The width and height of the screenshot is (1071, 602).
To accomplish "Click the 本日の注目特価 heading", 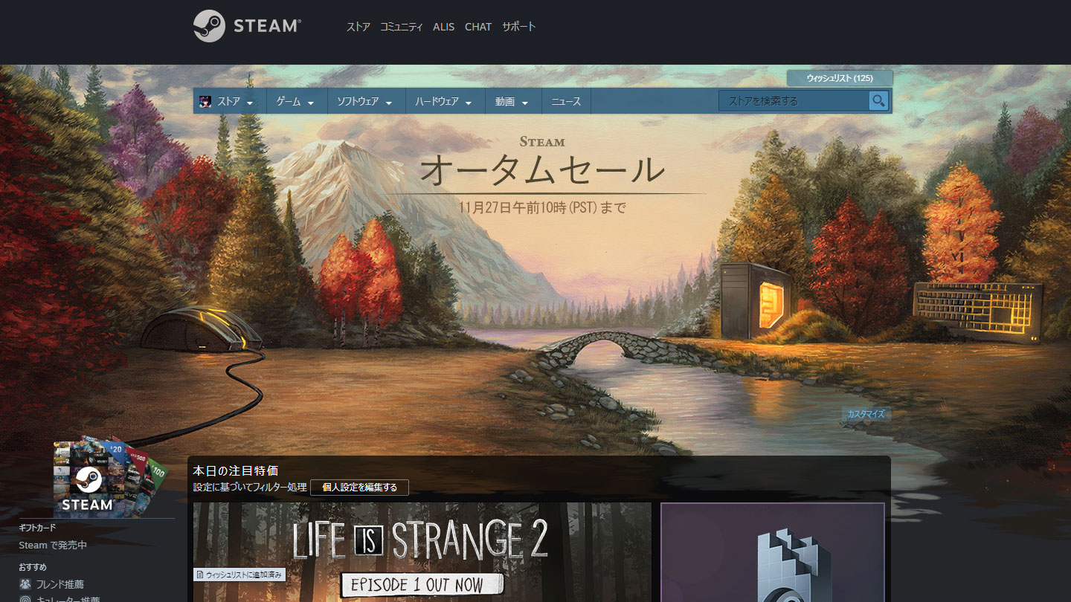I will click(x=236, y=470).
